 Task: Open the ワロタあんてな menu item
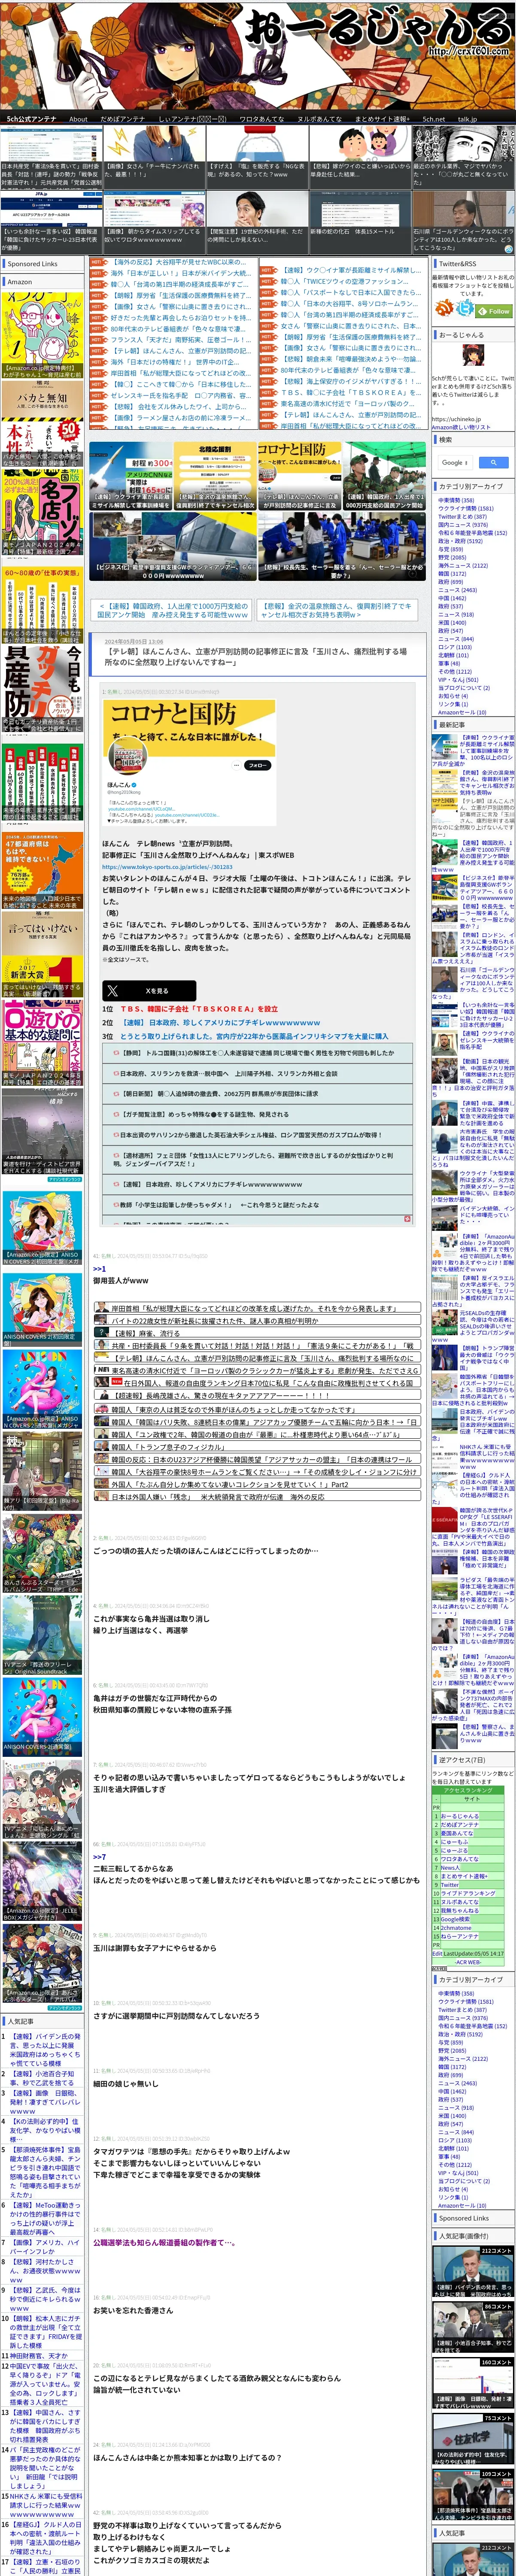pos(261,118)
